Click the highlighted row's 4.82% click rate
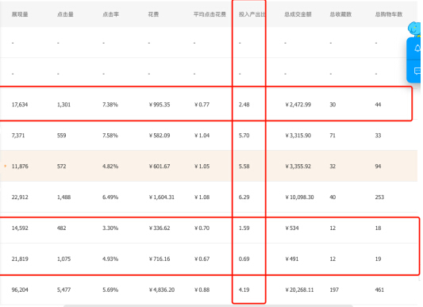Image resolution: width=423 pixels, height=307 pixels. (110, 167)
